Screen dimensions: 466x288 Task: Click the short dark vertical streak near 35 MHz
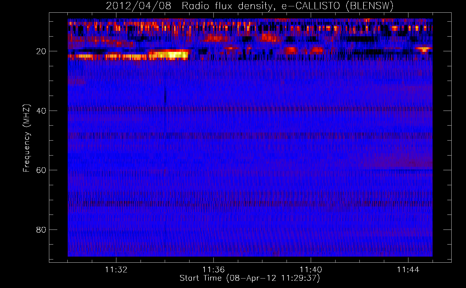(x=165, y=95)
